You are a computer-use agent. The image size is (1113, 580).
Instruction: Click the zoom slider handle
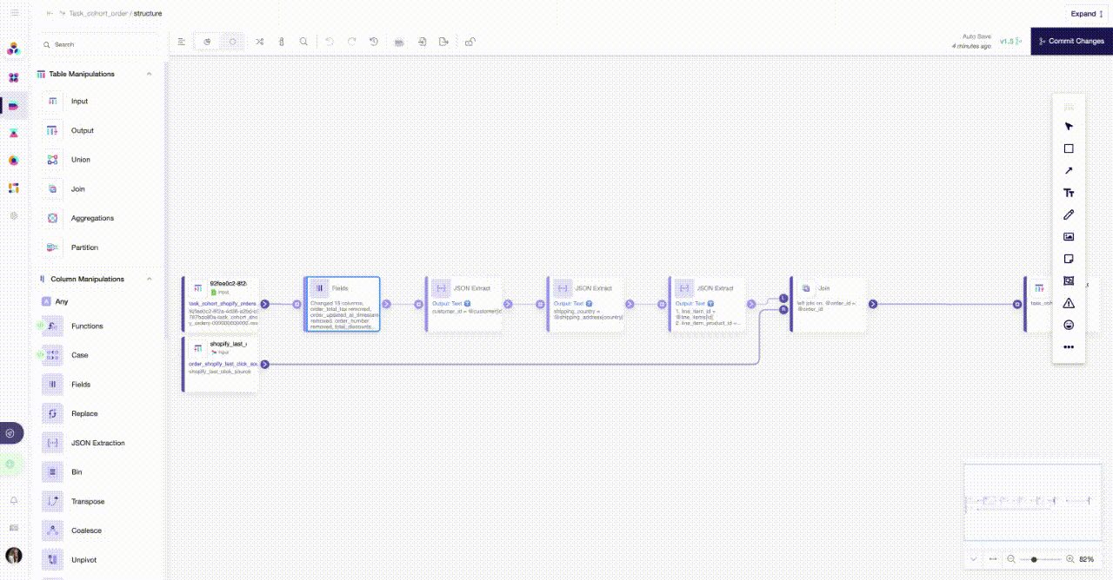[x=1034, y=559]
